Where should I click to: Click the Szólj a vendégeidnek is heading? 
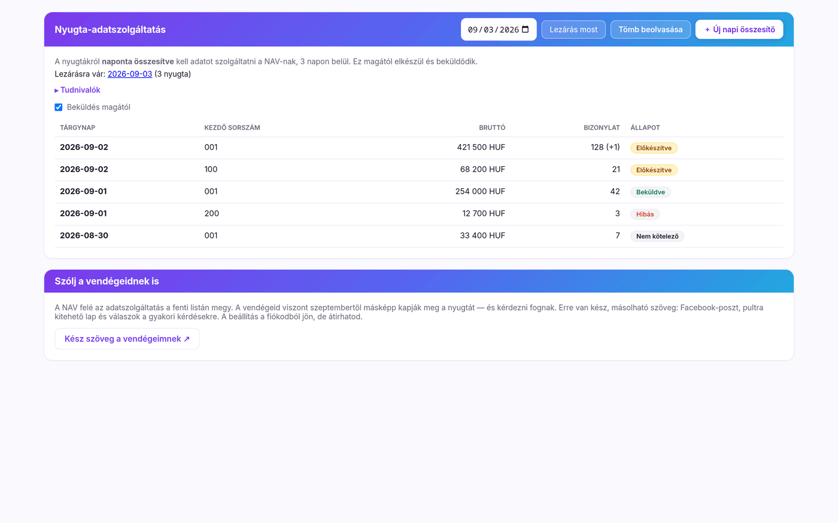[x=107, y=281]
